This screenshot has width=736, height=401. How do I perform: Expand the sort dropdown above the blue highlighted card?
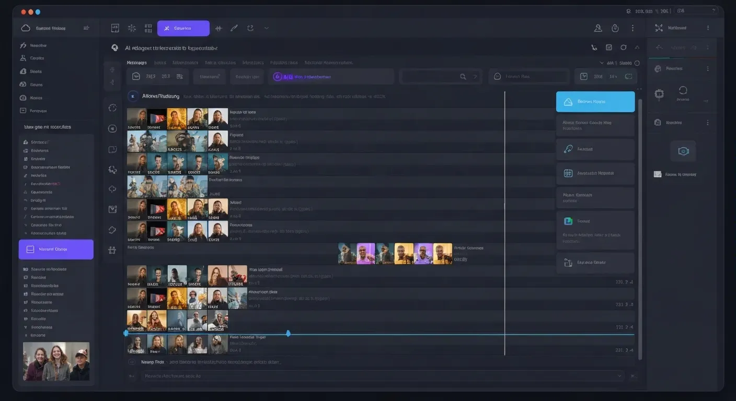(602, 63)
